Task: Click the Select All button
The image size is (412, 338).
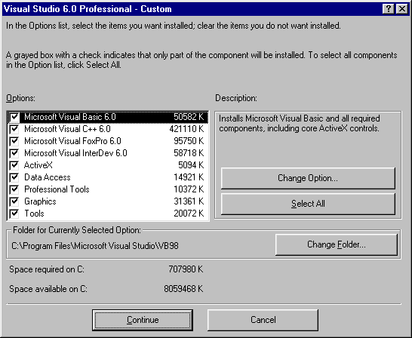Action: [x=308, y=204]
